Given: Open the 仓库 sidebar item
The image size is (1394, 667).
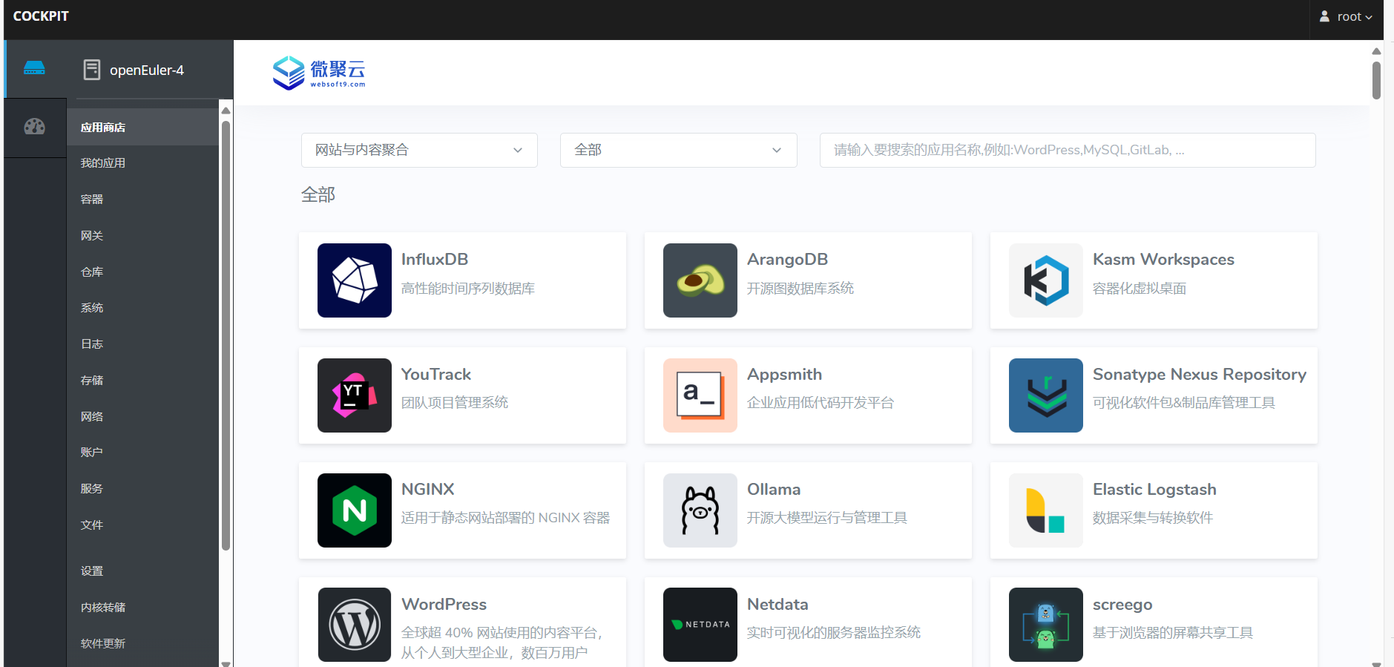Looking at the screenshot, I should click(x=142, y=272).
